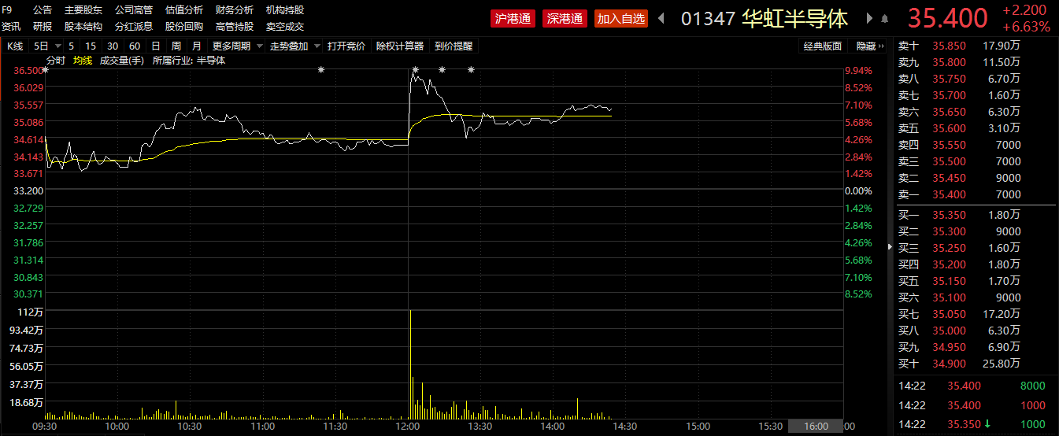The height and width of the screenshot is (436, 1059).
Task: Click the 成交量(手) legend label
Action: [x=122, y=61]
